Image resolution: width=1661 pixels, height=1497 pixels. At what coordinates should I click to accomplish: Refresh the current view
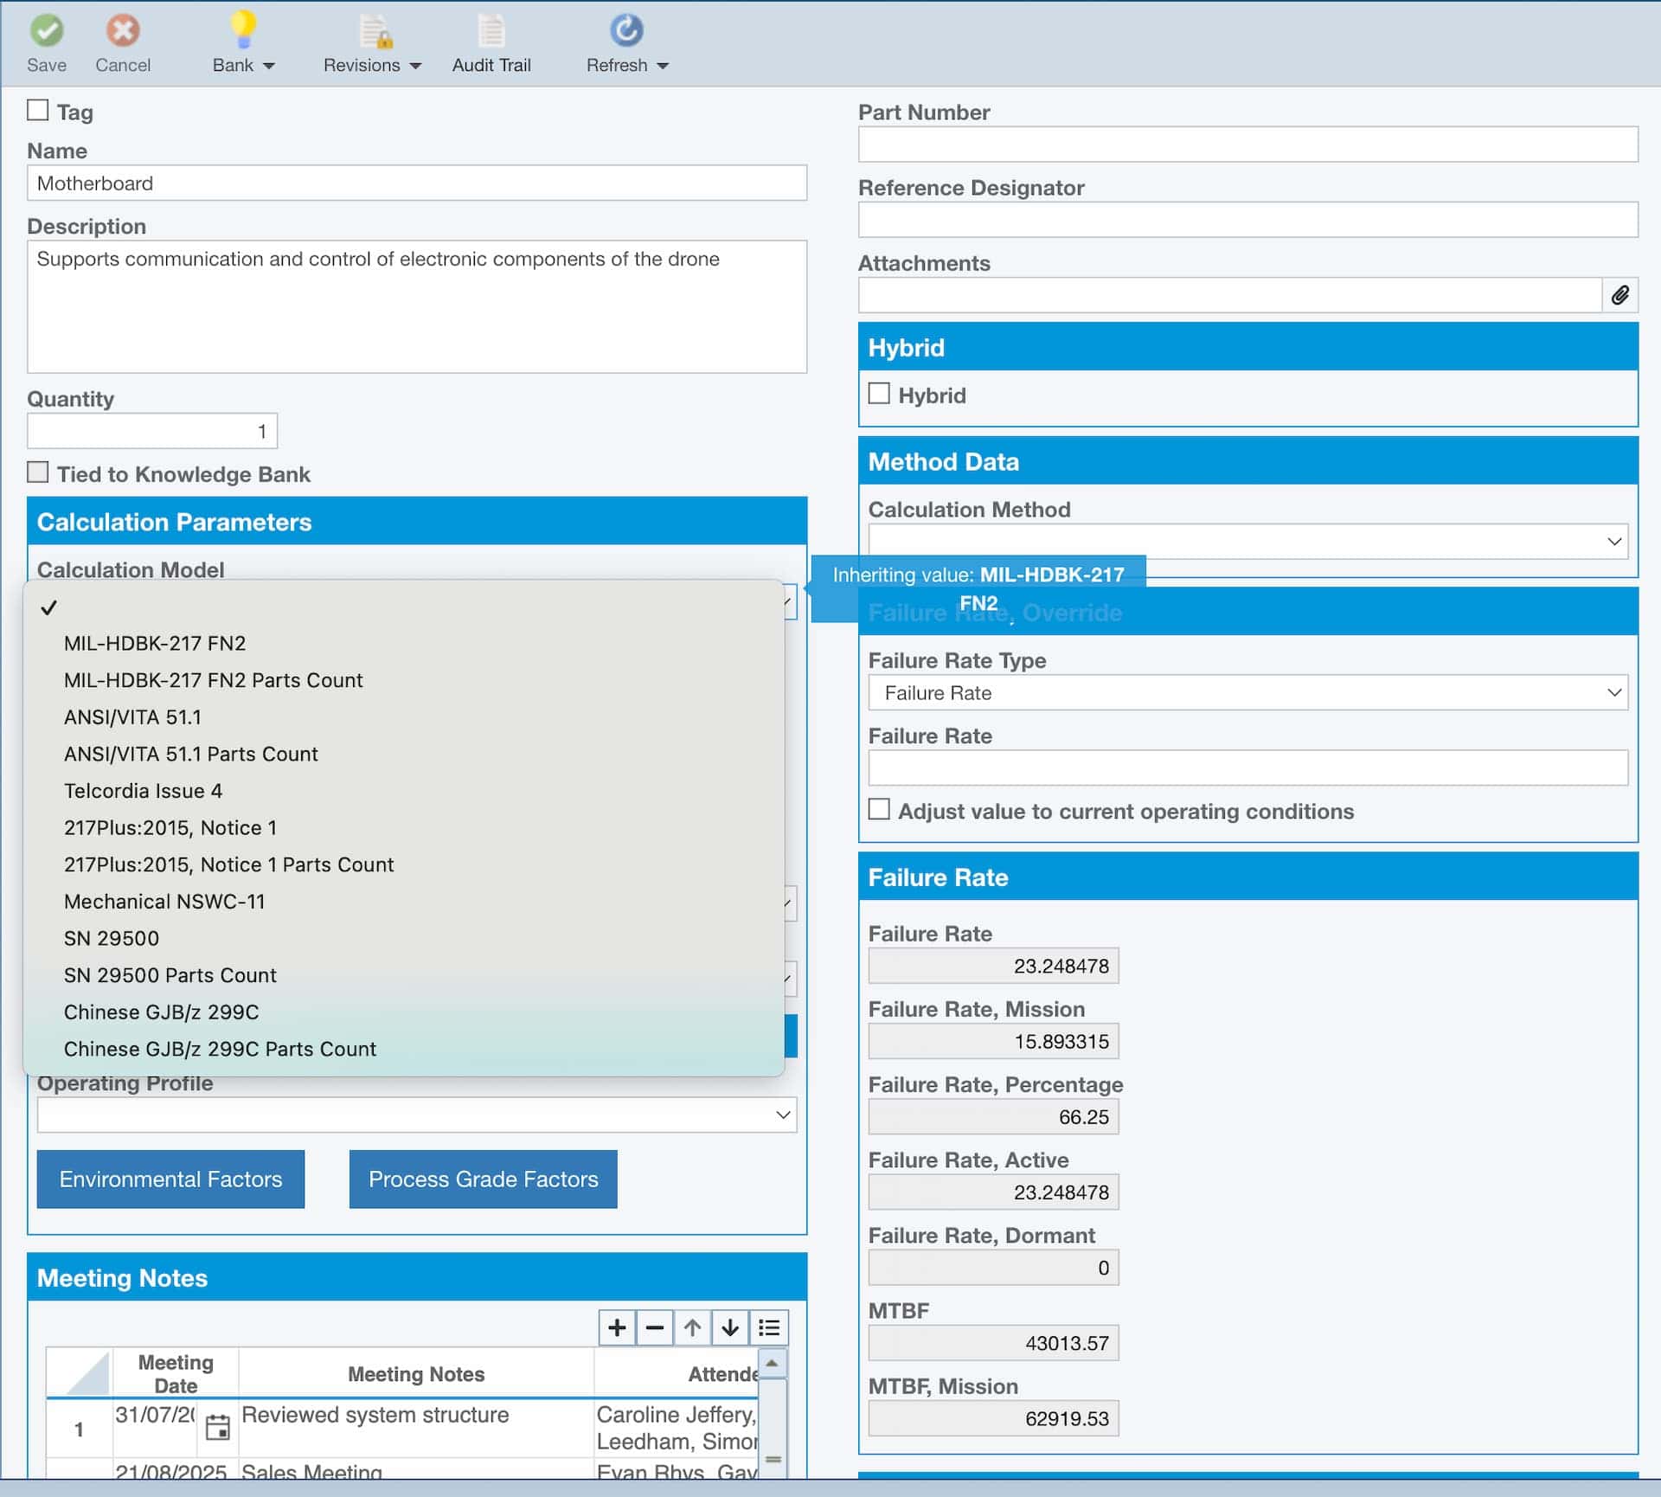tap(619, 42)
